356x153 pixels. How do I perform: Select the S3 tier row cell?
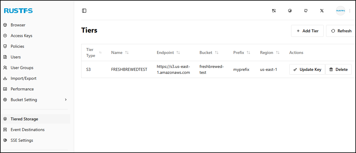pos(89,69)
